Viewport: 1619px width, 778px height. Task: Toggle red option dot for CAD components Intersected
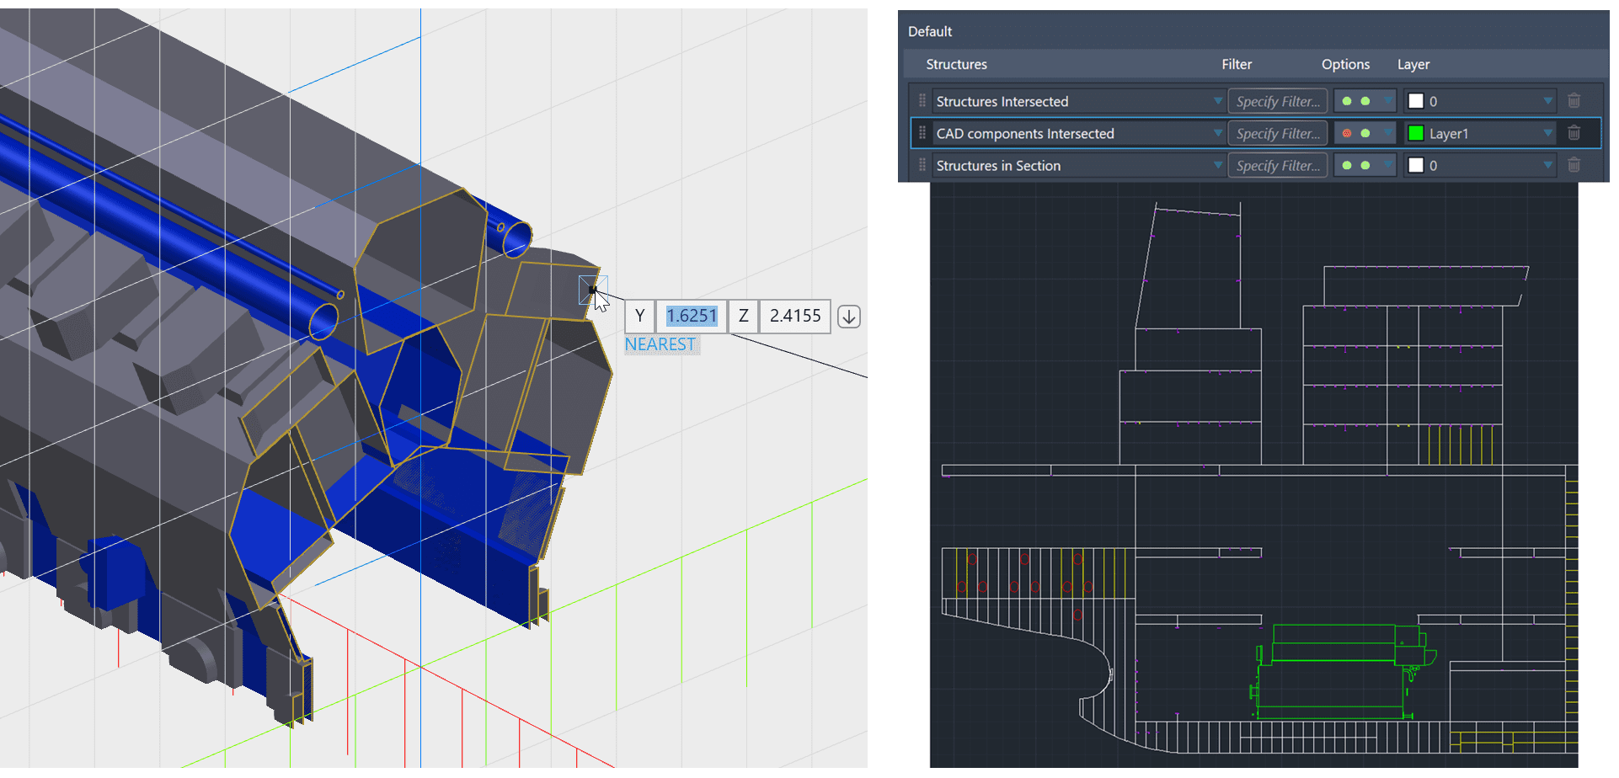[1346, 133]
